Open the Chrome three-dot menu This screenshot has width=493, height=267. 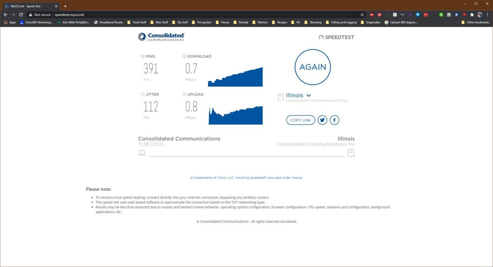click(x=488, y=15)
